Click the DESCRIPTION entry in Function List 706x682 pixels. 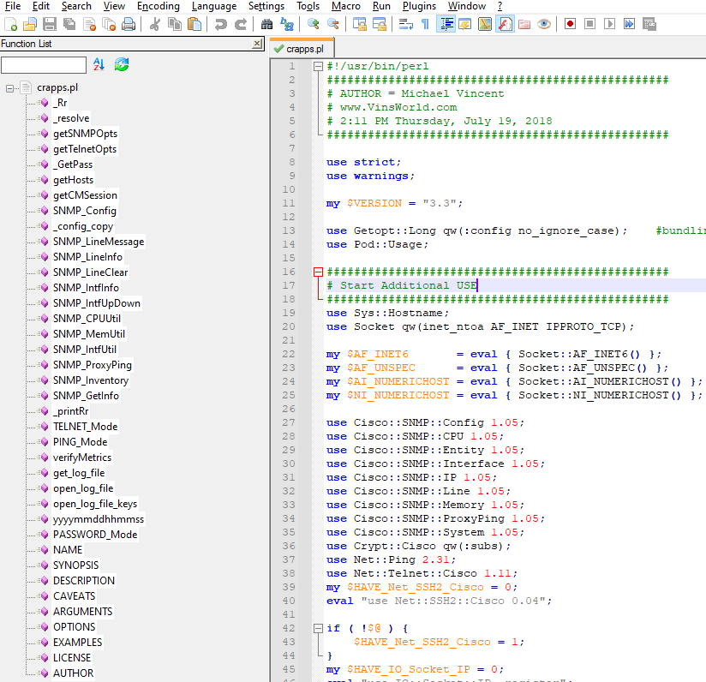pos(84,581)
